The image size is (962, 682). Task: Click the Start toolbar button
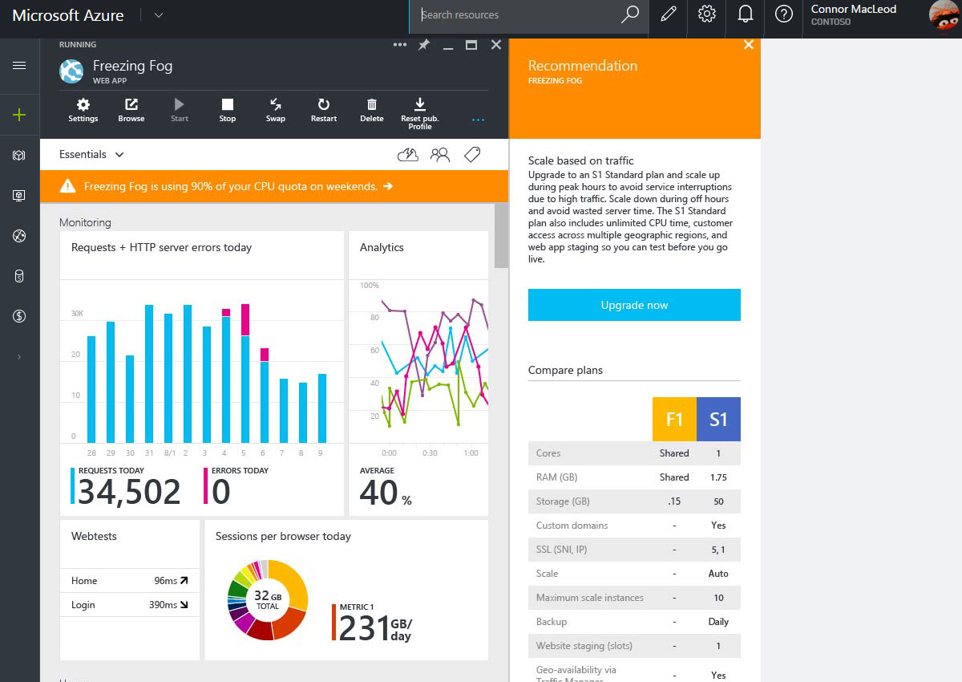tap(180, 111)
